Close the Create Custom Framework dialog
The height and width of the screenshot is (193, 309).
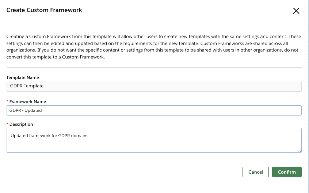point(296,11)
